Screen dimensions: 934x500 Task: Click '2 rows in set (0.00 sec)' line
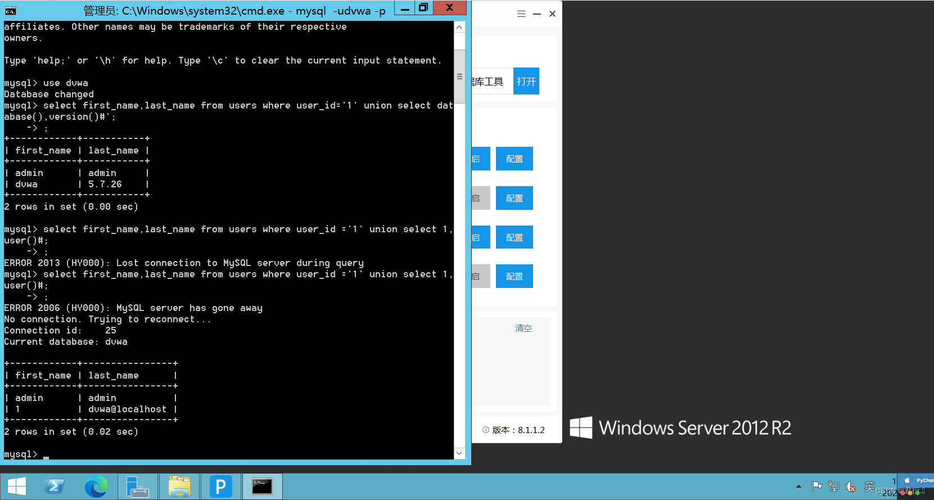coord(71,206)
